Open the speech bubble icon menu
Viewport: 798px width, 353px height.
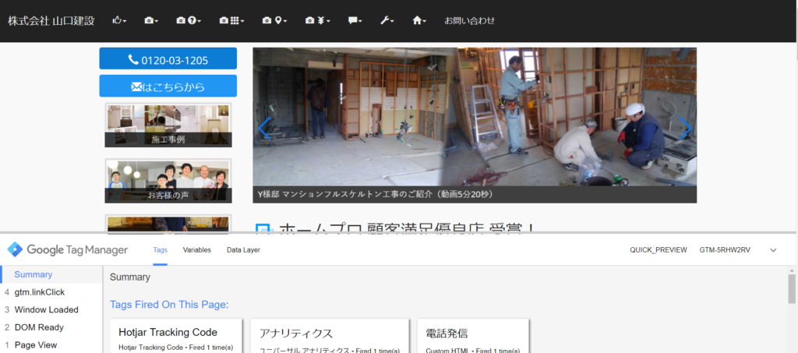[355, 20]
